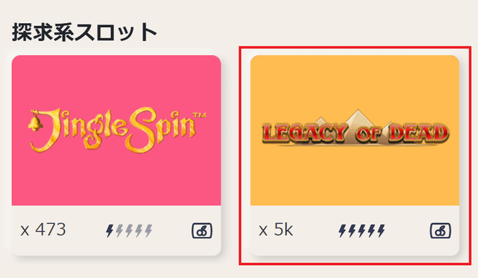Viewport: 478px width, 278px height.
Task: Click the first lightning bolt under Legacy of Dead
Action: coord(342,231)
